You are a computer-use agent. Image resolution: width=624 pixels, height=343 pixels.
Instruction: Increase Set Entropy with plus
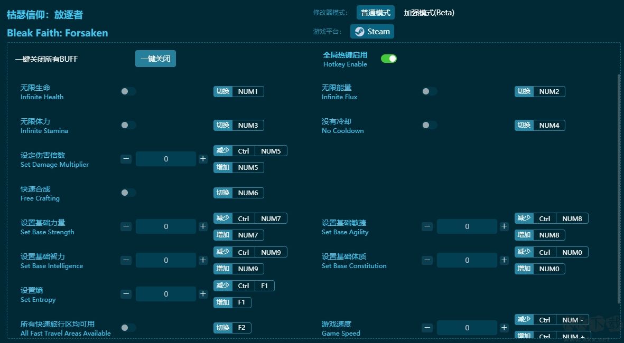coord(203,294)
